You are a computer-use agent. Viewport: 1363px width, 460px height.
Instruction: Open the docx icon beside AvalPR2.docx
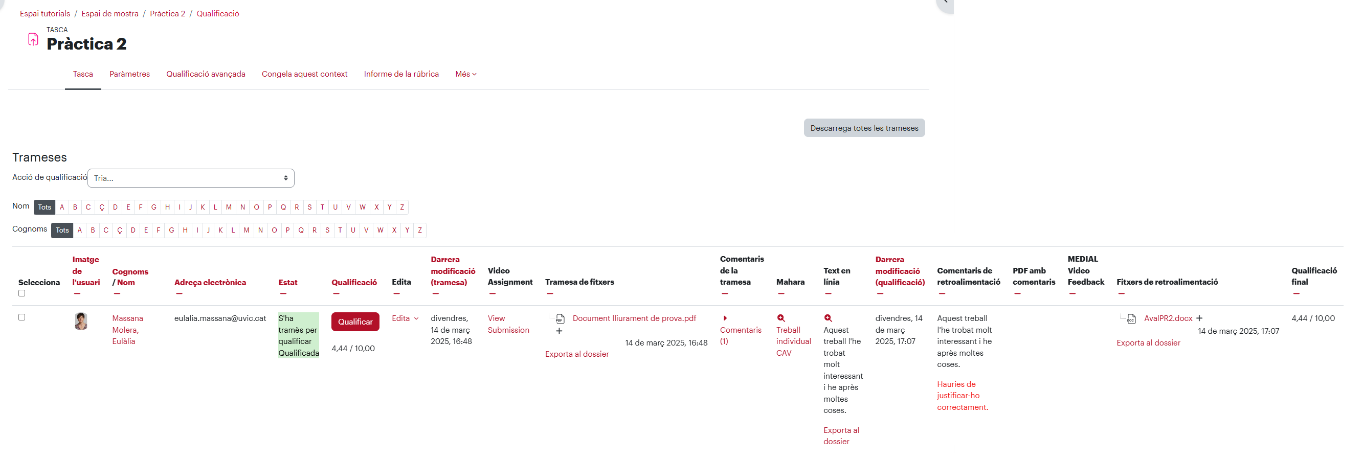click(x=1131, y=319)
